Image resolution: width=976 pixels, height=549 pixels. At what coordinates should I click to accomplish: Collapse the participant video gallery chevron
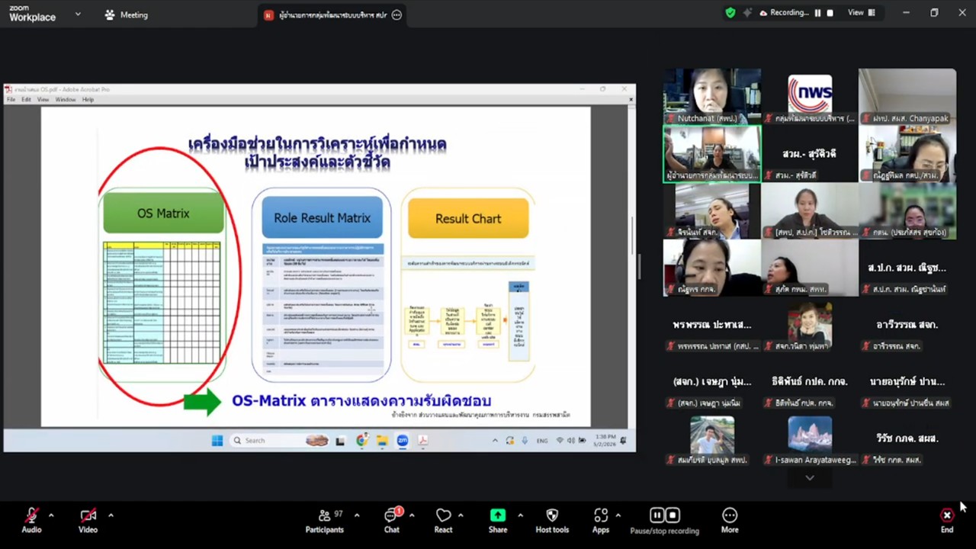pyautogui.click(x=809, y=477)
